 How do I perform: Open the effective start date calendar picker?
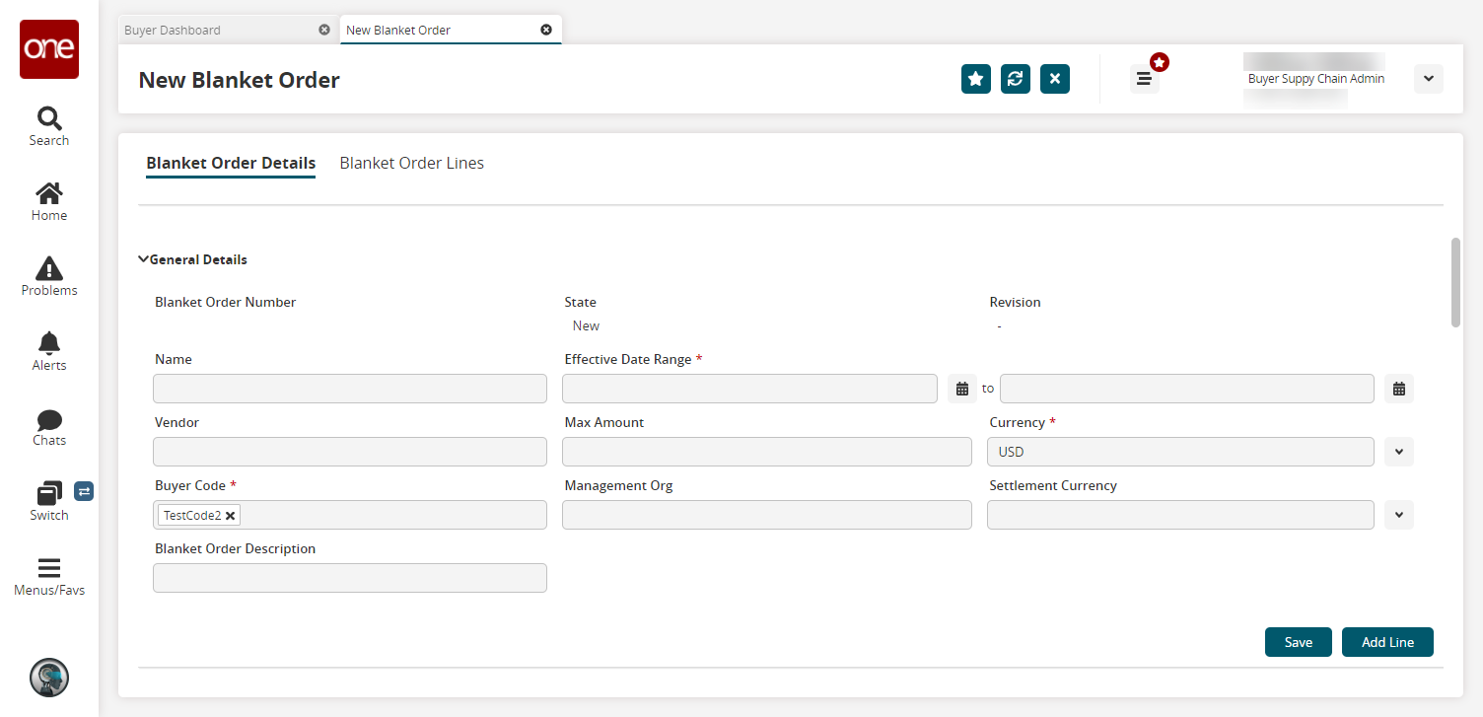(961, 389)
